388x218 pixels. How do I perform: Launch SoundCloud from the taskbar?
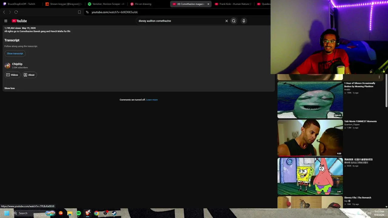point(61,213)
